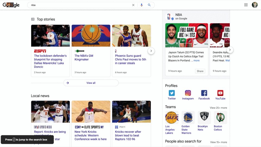Click the View all button
Screen dimensions: 261x147
pyautogui.click(x=91, y=83)
